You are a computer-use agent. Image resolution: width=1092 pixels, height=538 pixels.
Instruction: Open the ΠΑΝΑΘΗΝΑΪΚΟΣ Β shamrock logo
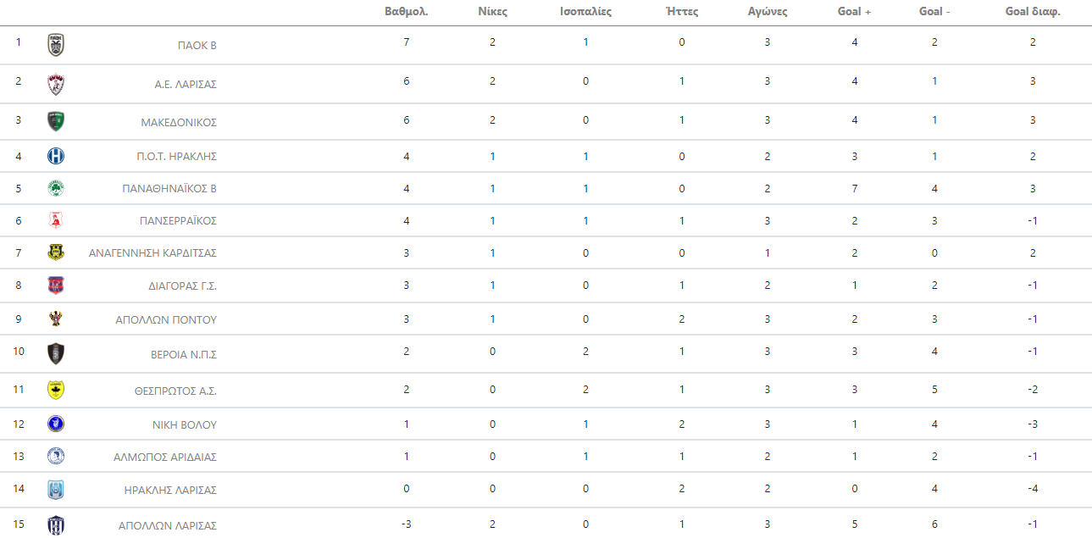coord(56,188)
